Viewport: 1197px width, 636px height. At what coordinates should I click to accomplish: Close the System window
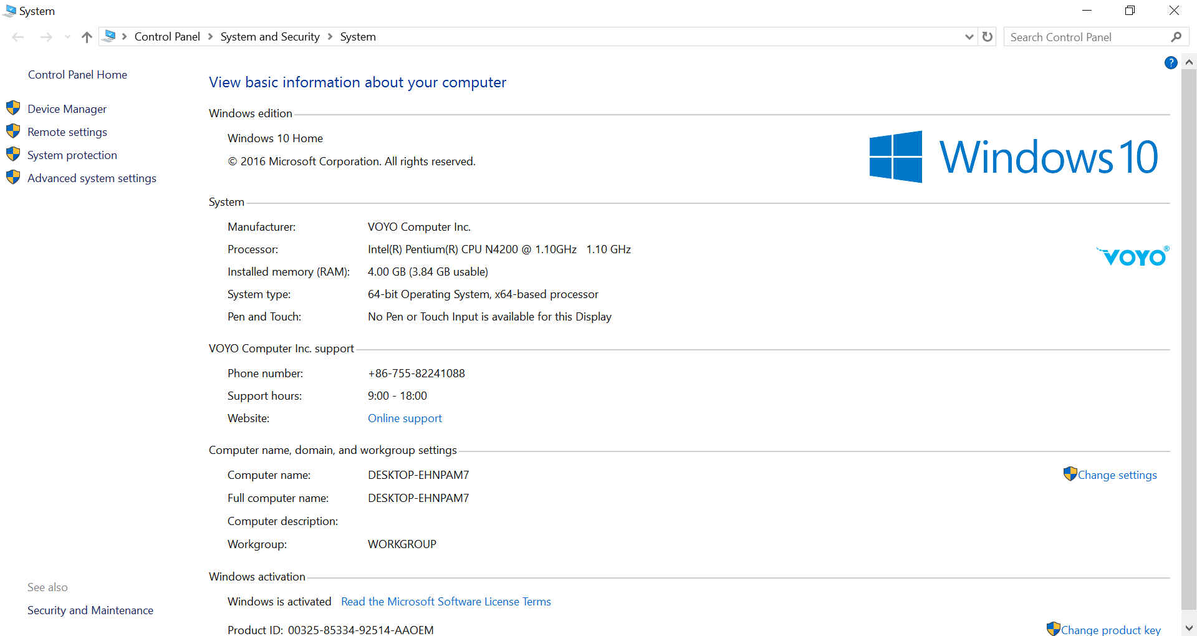click(1174, 11)
